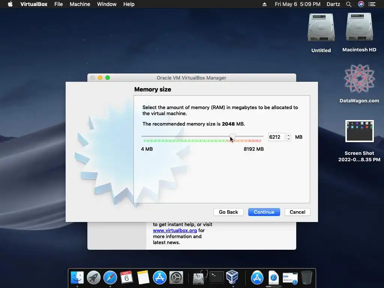Open the Window menu
This screenshot has height=288, width=384.
(x=107, y=4)
